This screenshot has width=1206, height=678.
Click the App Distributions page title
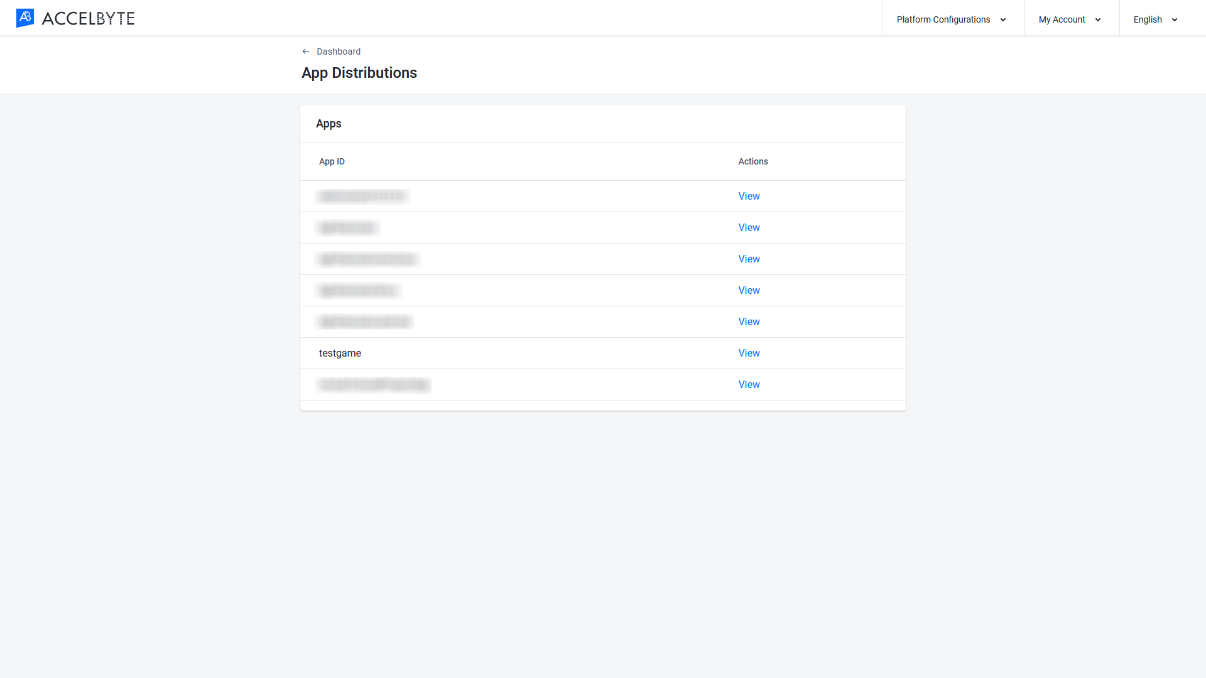[x=359, y=73]
